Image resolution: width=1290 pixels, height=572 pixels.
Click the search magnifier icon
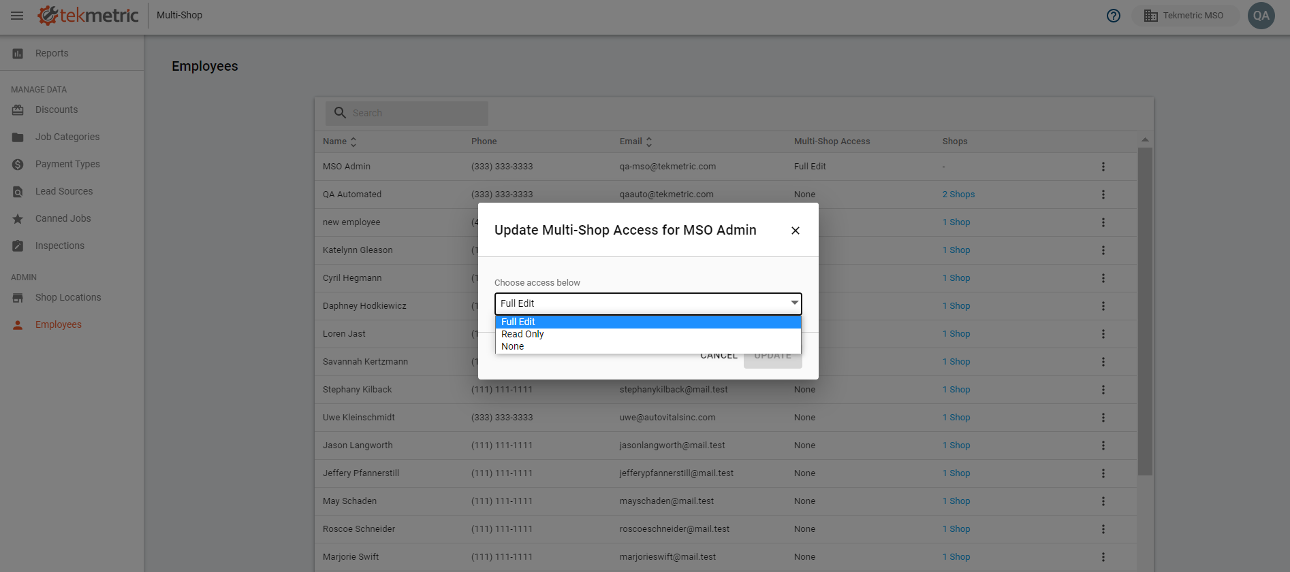pos(340,113)
